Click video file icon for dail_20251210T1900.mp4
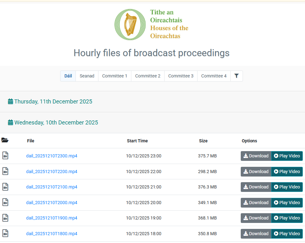 coord(5,218)
